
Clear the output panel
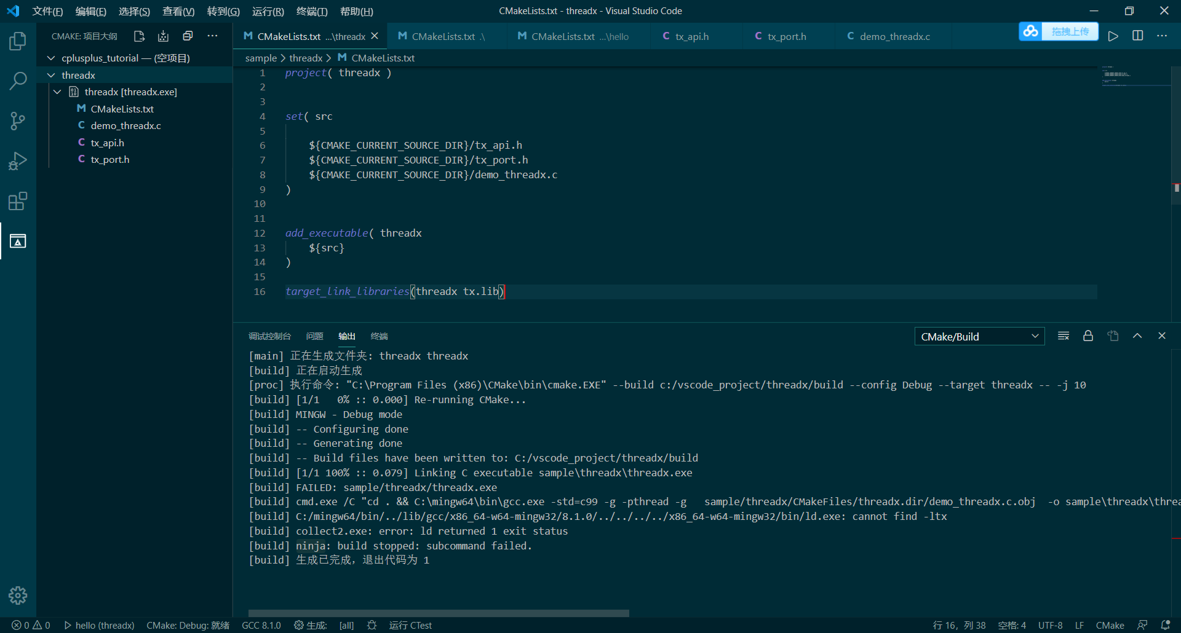pos(1064,336)
